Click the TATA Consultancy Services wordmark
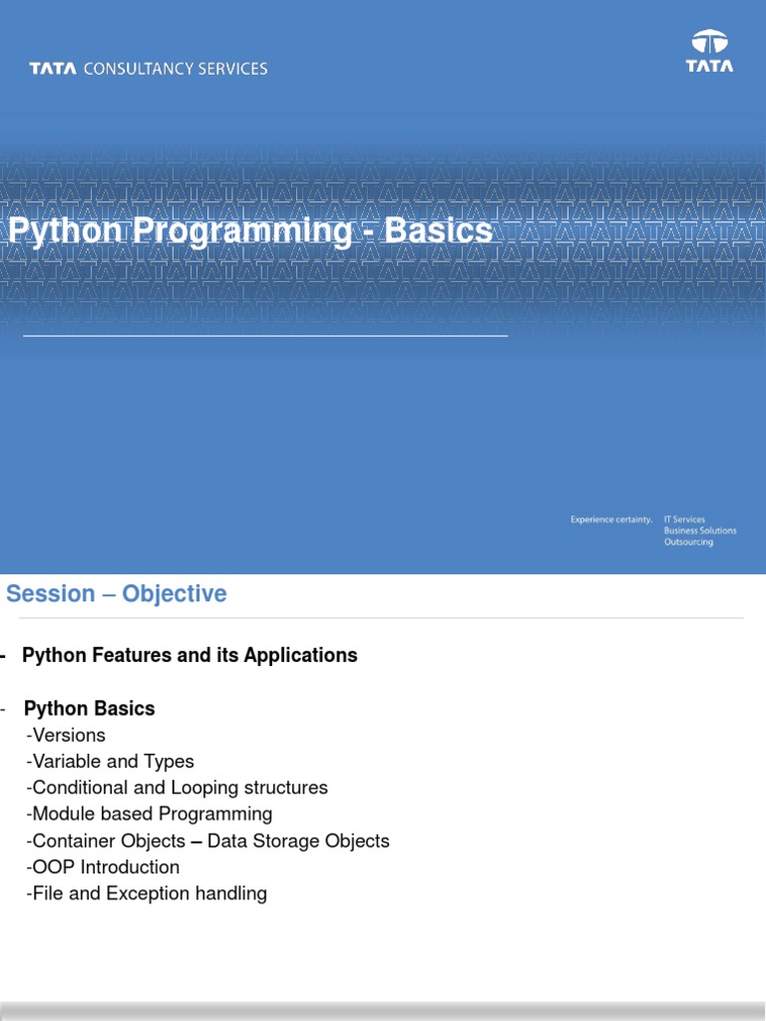This screenshot has height=1021, width=766. point(149,69)
